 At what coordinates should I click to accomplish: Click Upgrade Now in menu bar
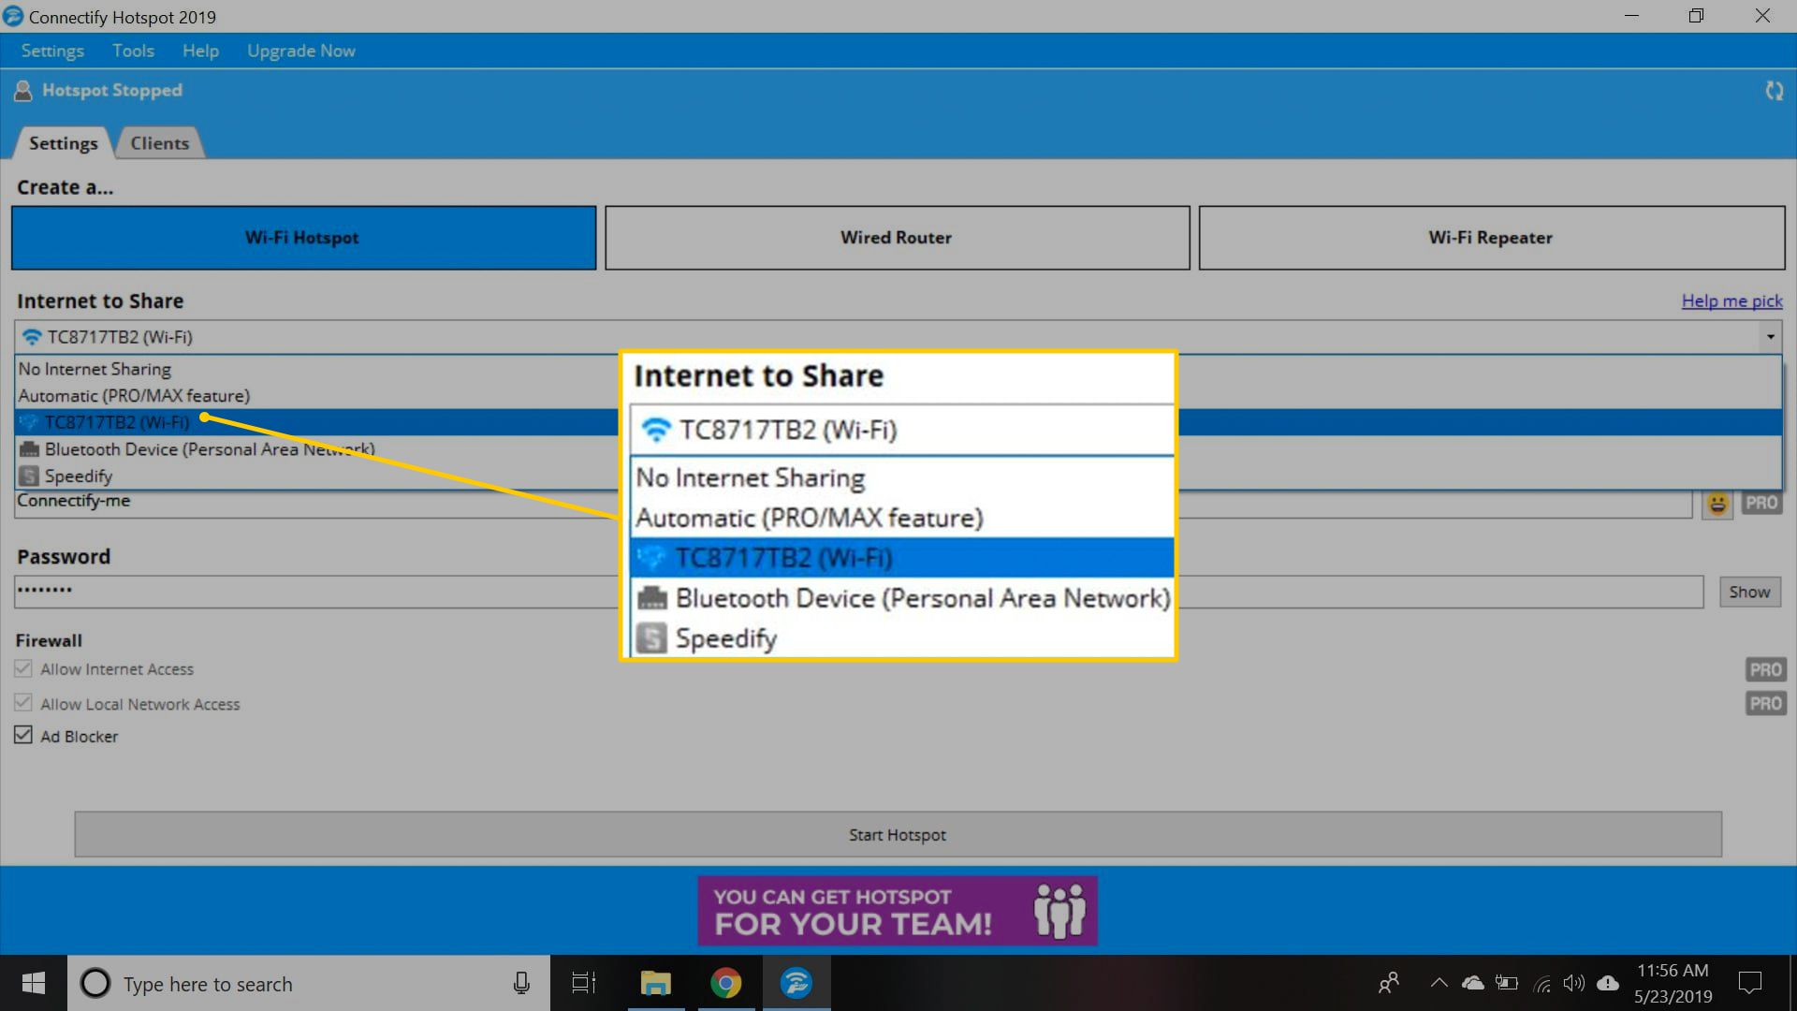tap(301, 51)
